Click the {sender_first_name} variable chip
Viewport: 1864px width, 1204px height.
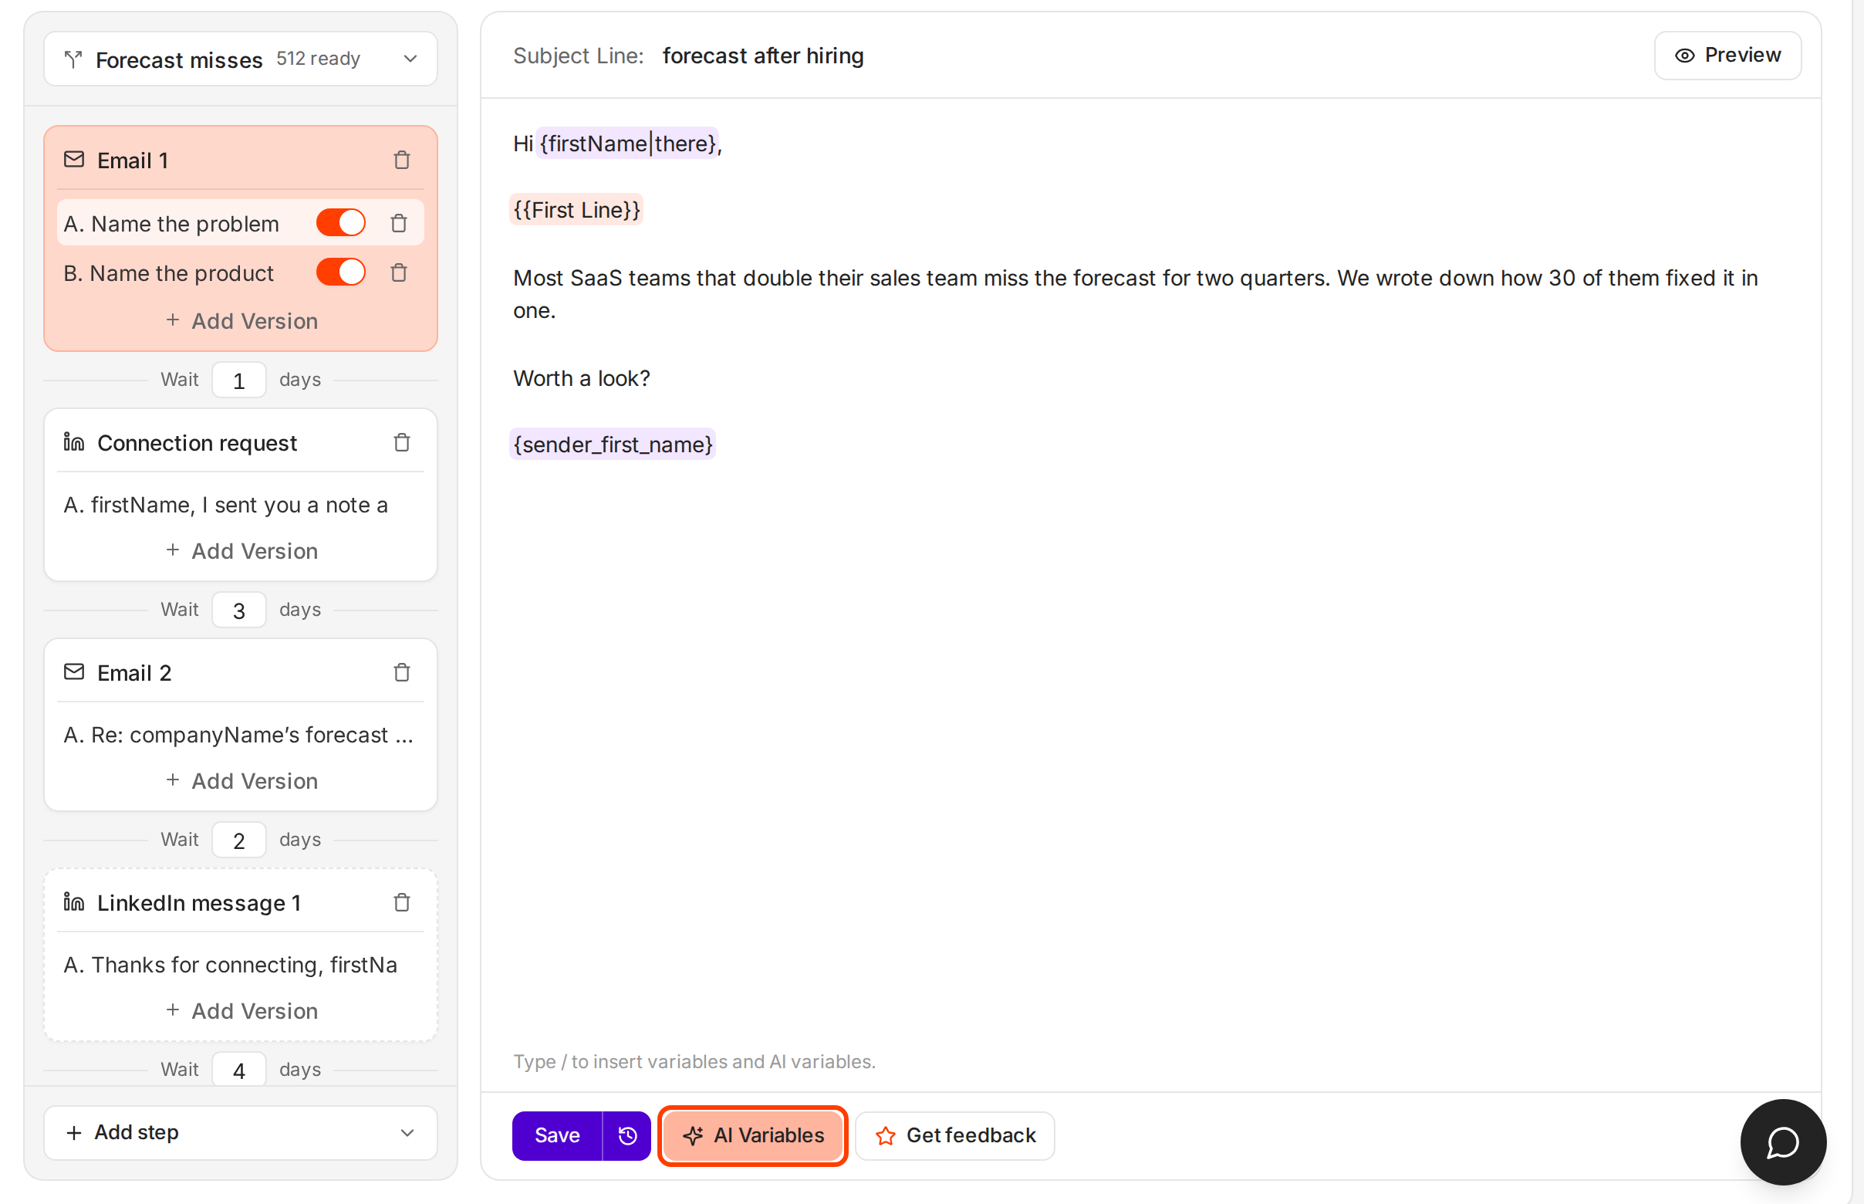613,444
